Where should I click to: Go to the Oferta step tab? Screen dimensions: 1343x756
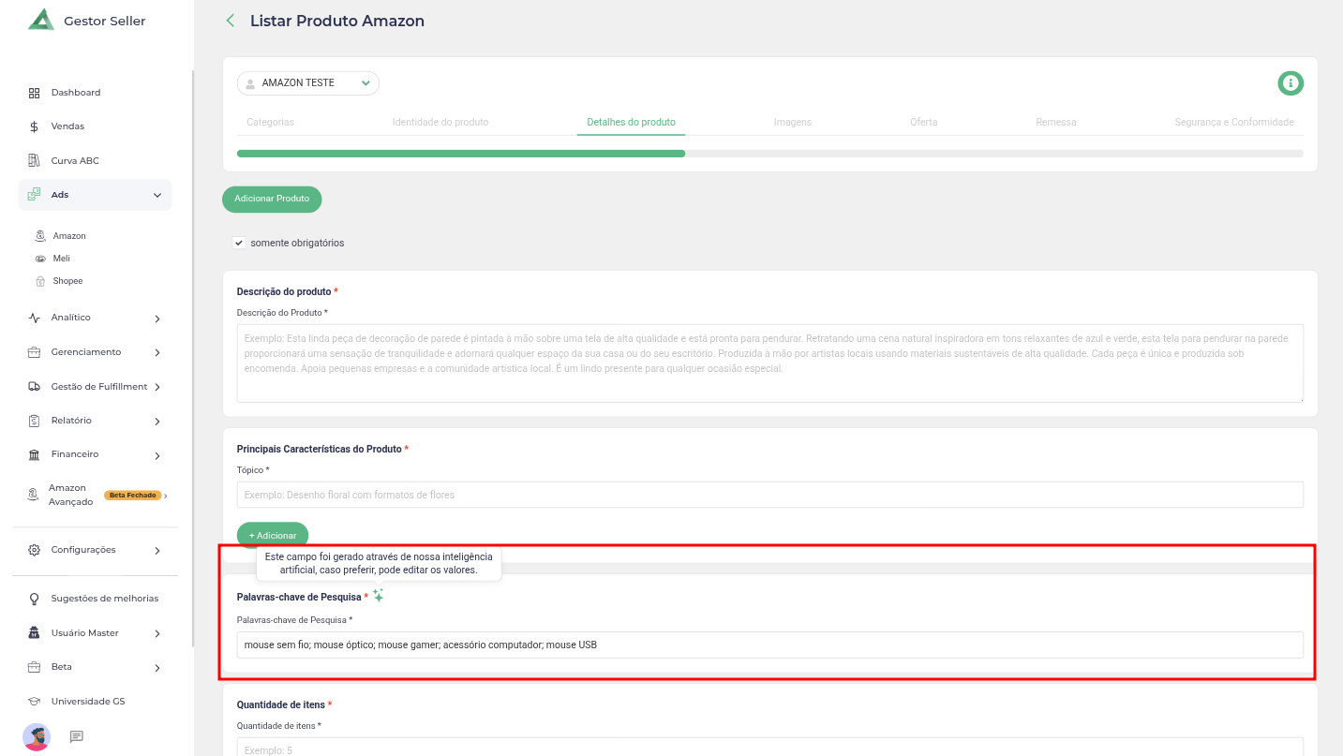point(923,122)
